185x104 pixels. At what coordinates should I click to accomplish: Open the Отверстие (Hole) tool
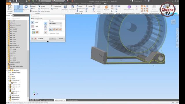[x=65, y=8]
